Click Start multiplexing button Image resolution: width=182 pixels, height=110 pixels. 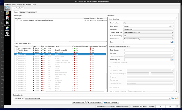(x=95, y=102)
